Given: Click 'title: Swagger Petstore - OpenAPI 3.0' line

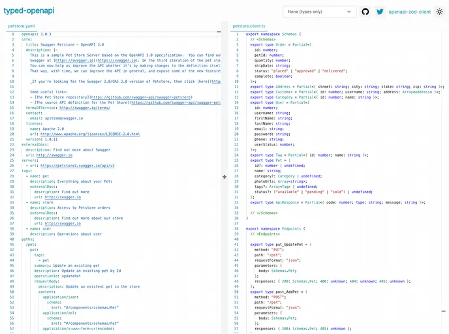Looking at the screenshot, I should [65, 44].
